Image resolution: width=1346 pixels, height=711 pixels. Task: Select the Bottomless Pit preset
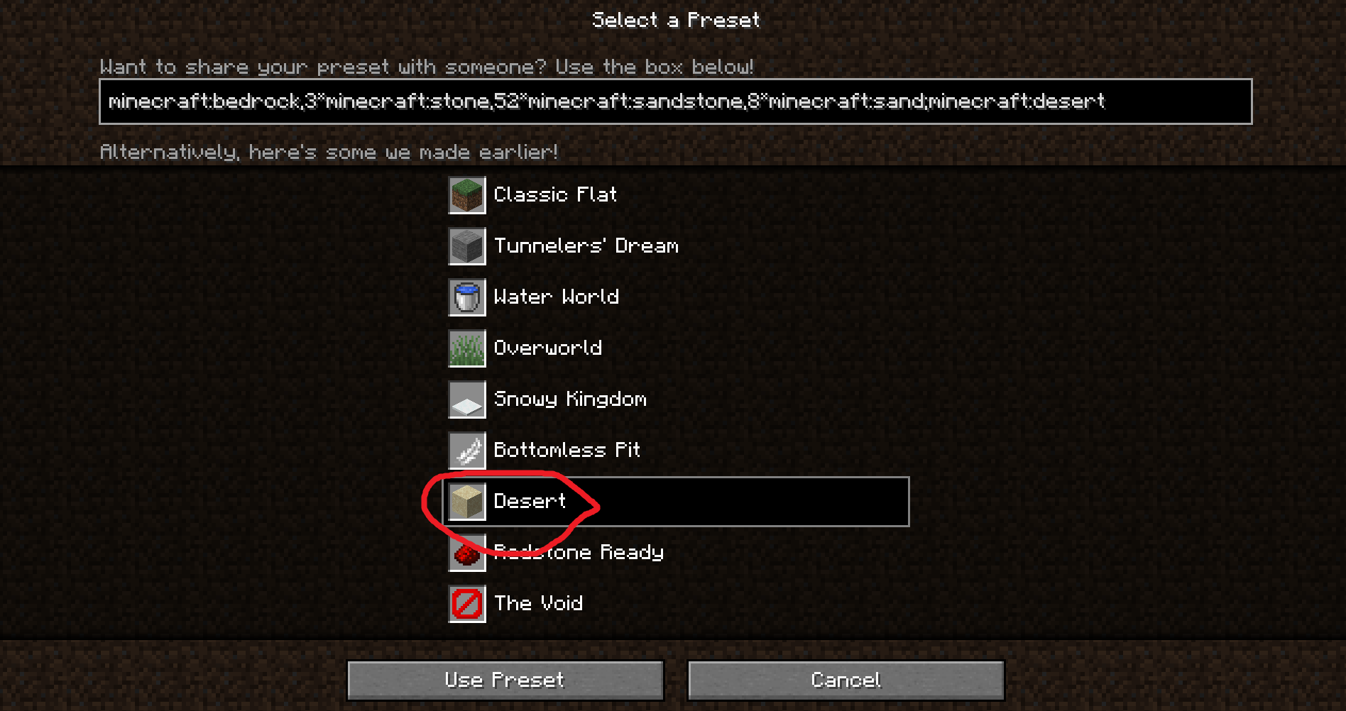677,451
